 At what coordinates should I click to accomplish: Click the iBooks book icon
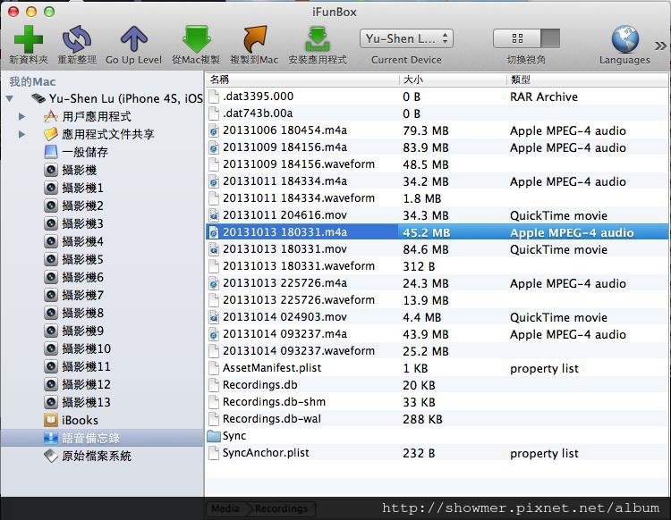51,420
